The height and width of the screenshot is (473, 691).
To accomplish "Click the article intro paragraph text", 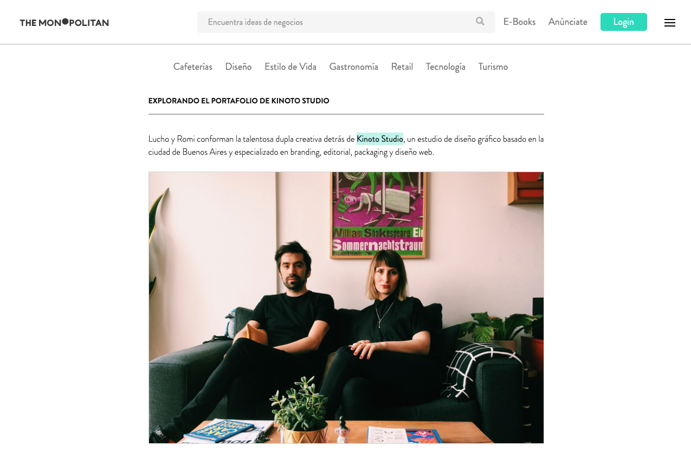I will click(346, 146).
